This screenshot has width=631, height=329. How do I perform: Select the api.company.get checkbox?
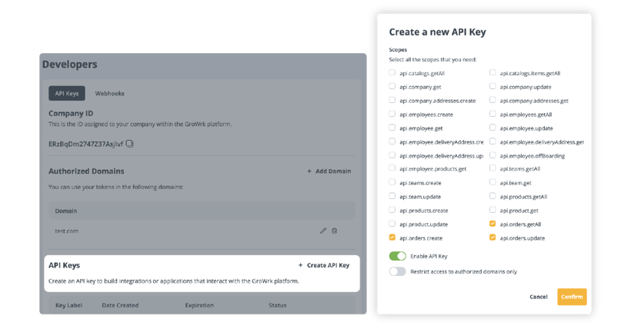tap(392, 86)
